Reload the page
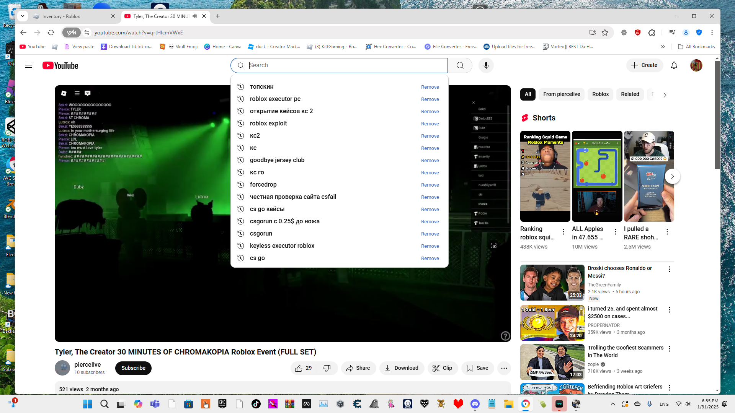 [x=51, y=33]
